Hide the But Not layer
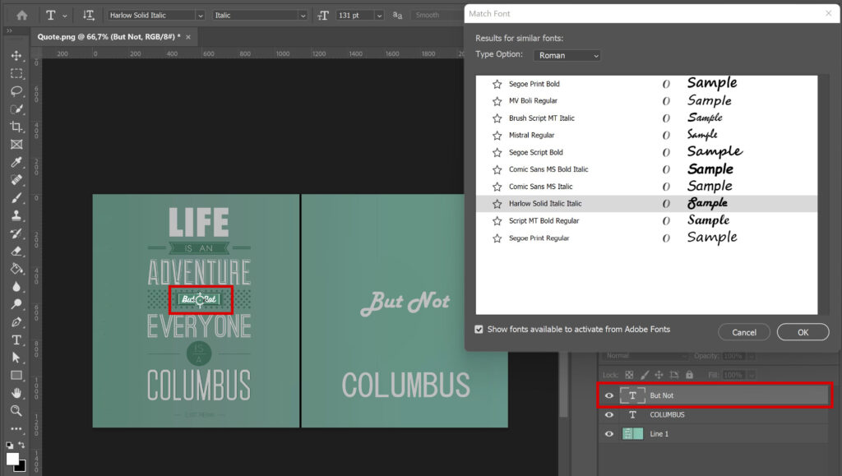This screenshot has width=842, height=476. click(x=609, y=395)
